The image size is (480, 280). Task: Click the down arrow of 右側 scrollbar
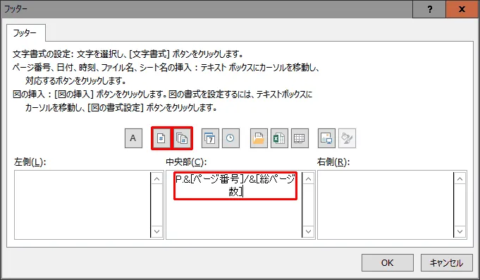460,231
